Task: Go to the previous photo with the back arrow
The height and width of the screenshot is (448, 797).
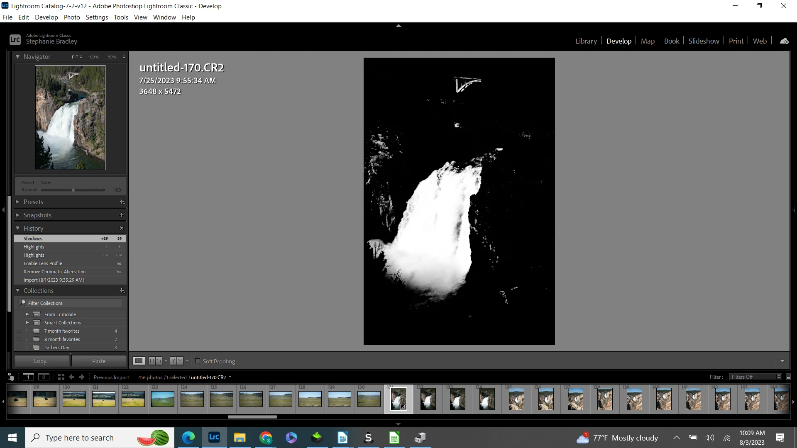Action: click(x=72, y=377)
